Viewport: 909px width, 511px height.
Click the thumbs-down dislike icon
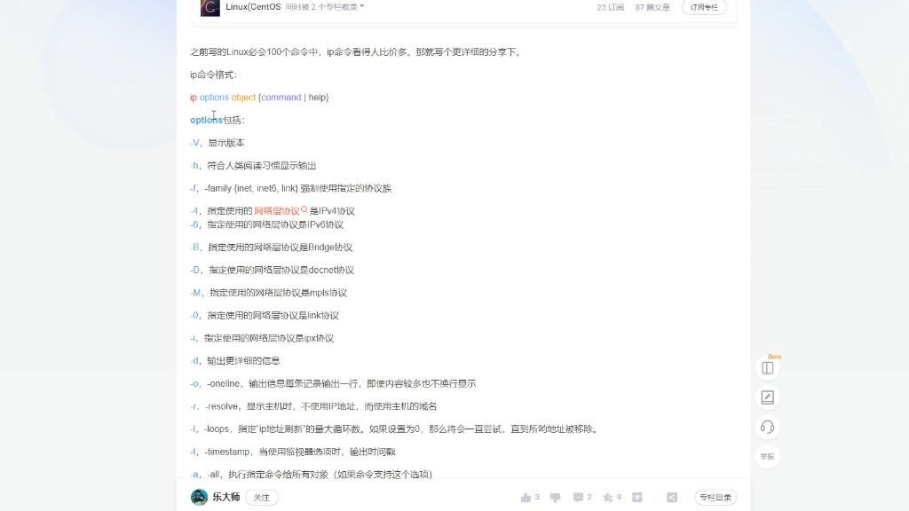point(556,498)
